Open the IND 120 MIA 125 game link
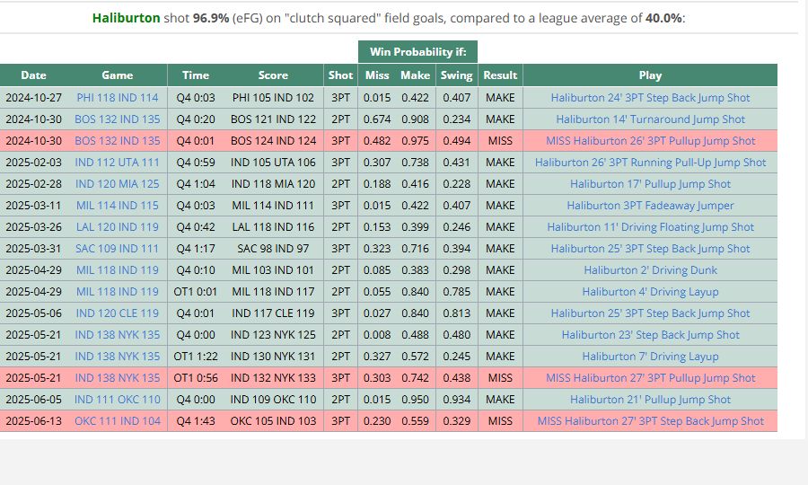The image size is (808, 485). [x=118, y=184]
